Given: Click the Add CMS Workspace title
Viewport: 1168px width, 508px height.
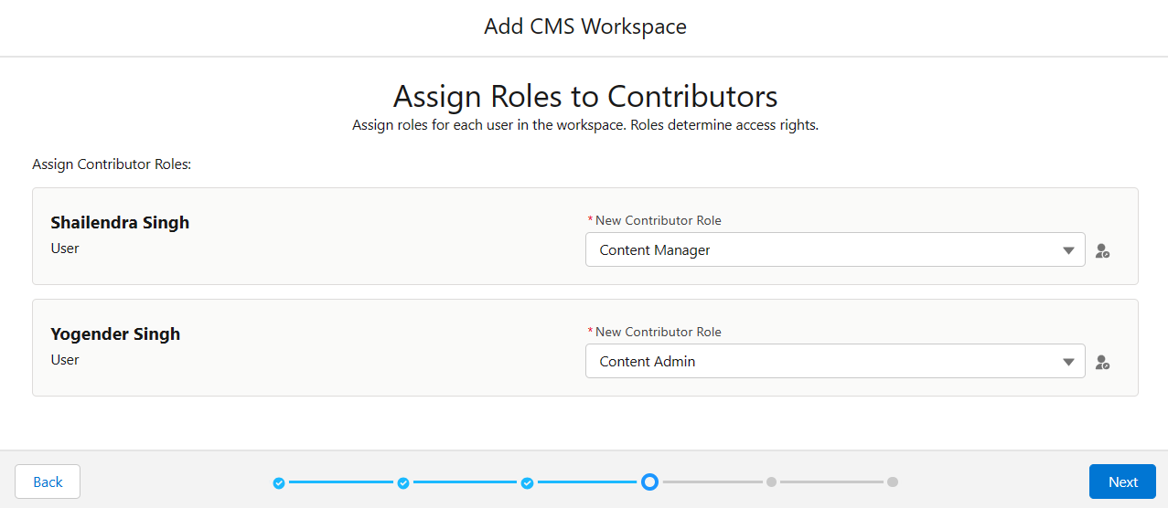Looking at the screenshot, I should 585,26.
